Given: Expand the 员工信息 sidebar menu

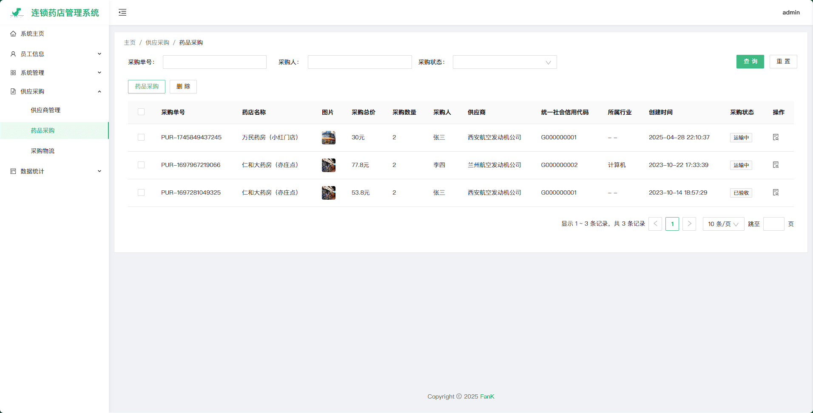Looking at the screenshot, I should (x=54, y=54).
